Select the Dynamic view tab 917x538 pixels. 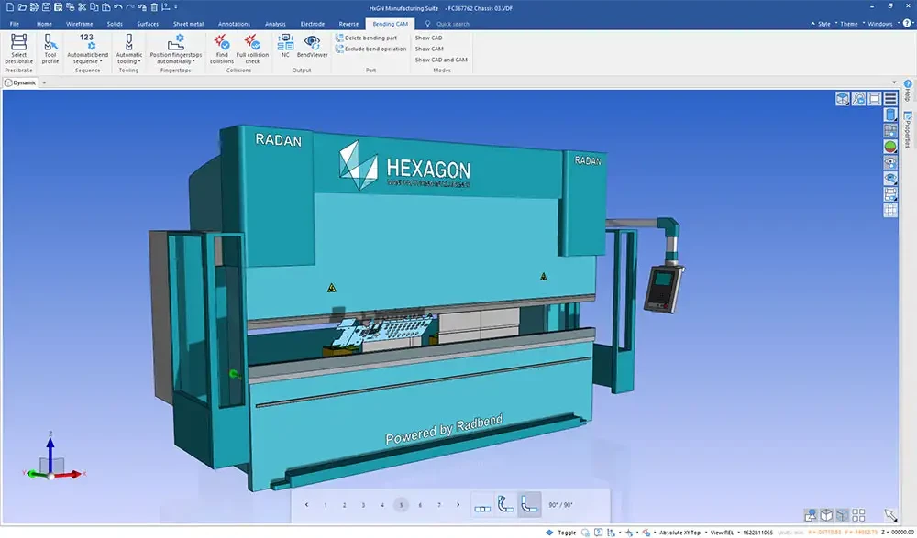click(20, 82)
